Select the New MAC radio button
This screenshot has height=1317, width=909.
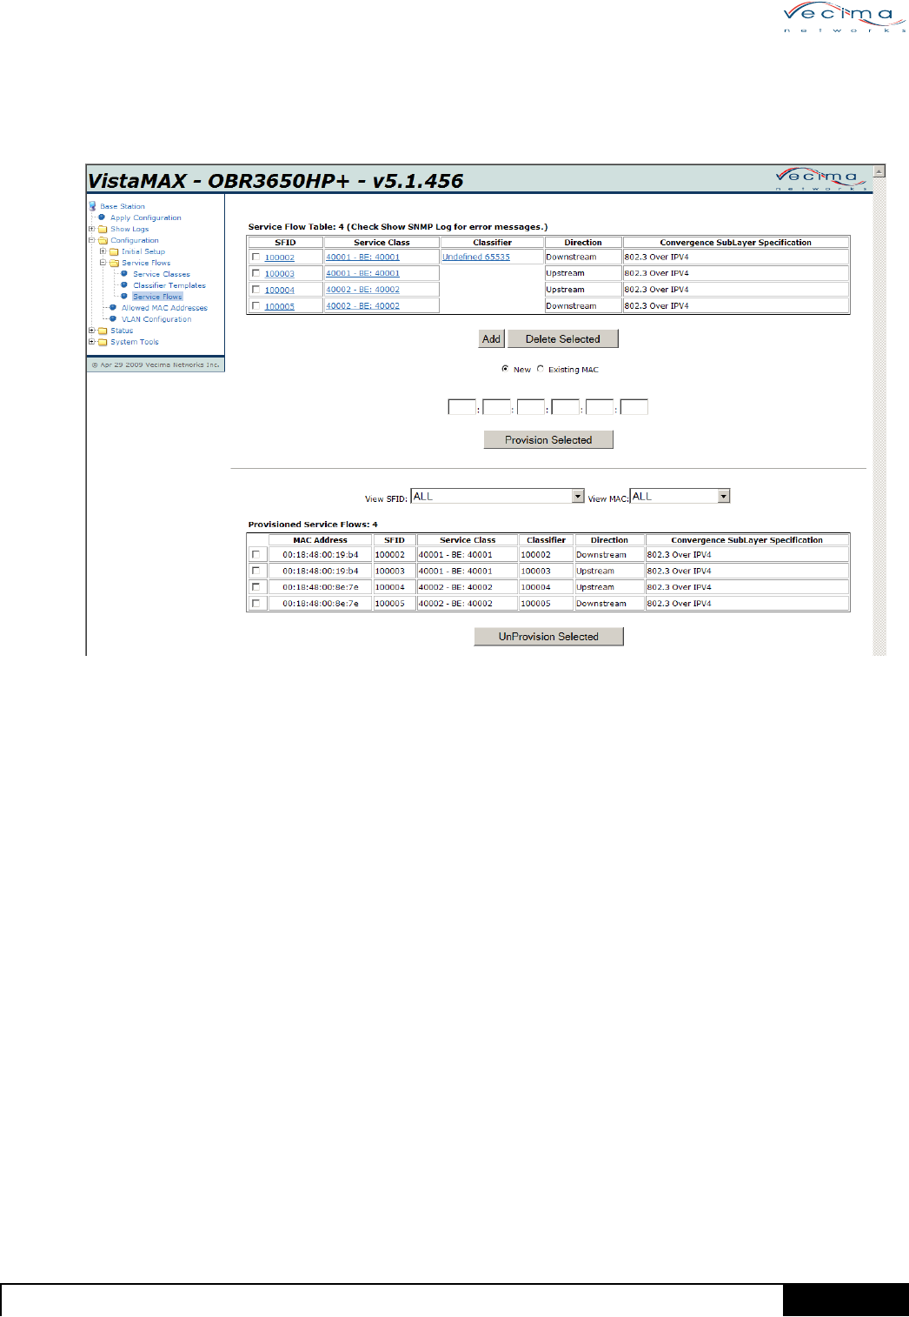[x=505, y=369]
